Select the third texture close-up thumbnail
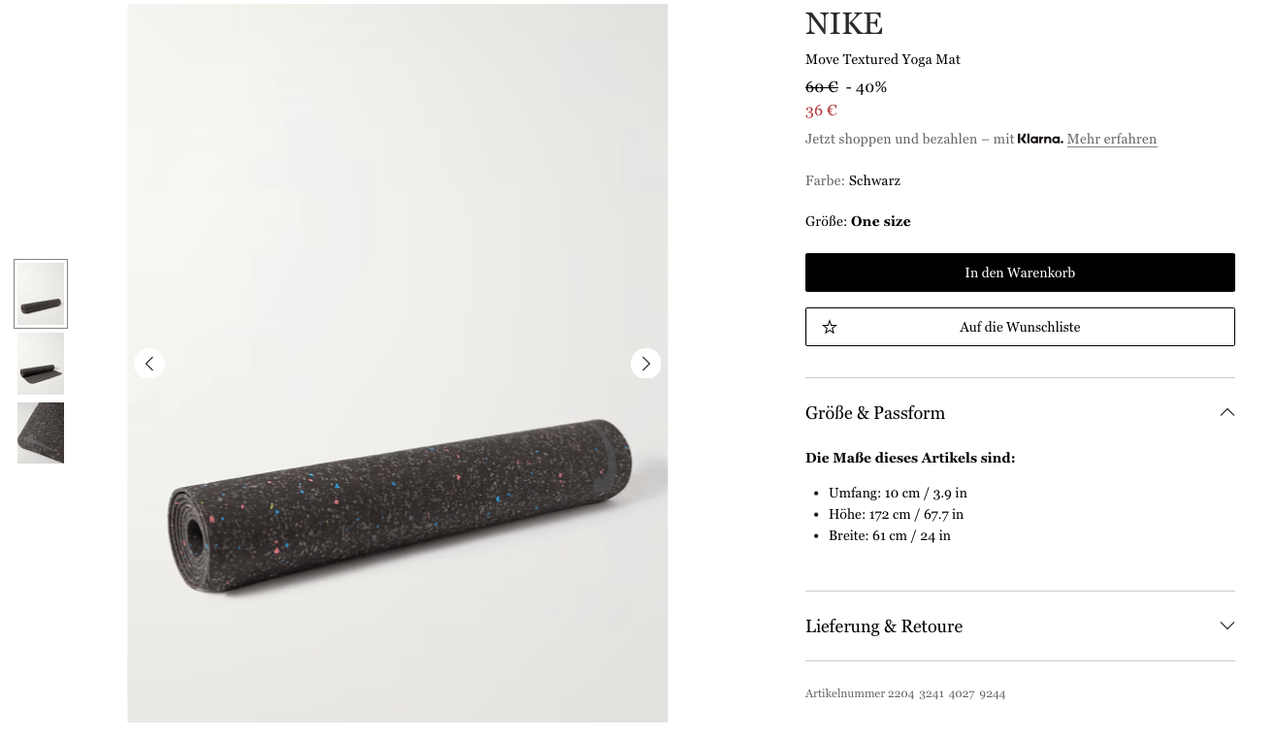The width and height of the screenshot is (1275, 737). 41,433
